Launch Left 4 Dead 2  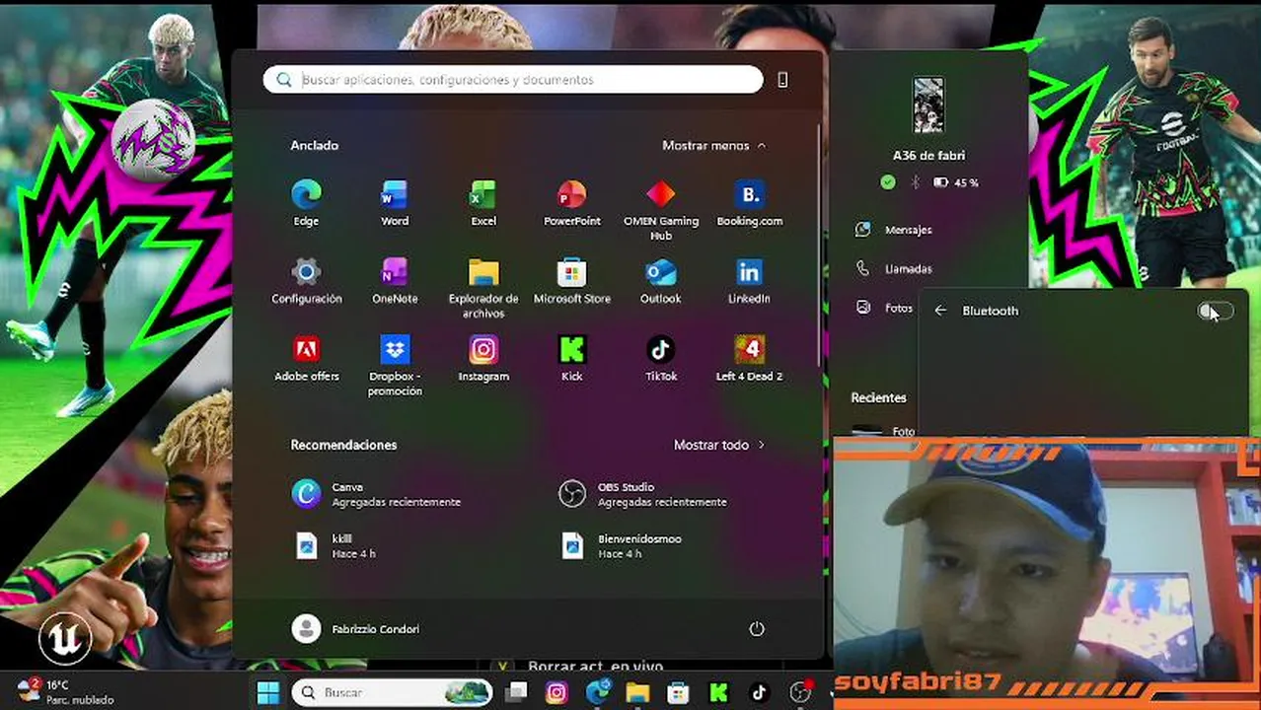pos(750,359)
